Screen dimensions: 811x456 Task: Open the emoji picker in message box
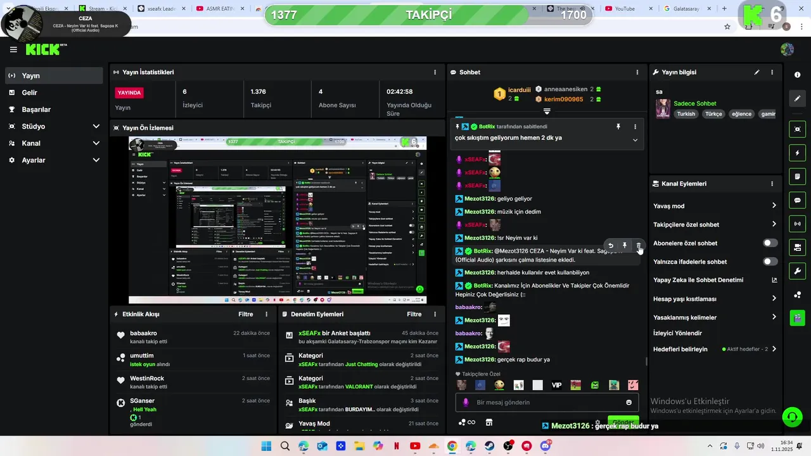click(629, 402)
